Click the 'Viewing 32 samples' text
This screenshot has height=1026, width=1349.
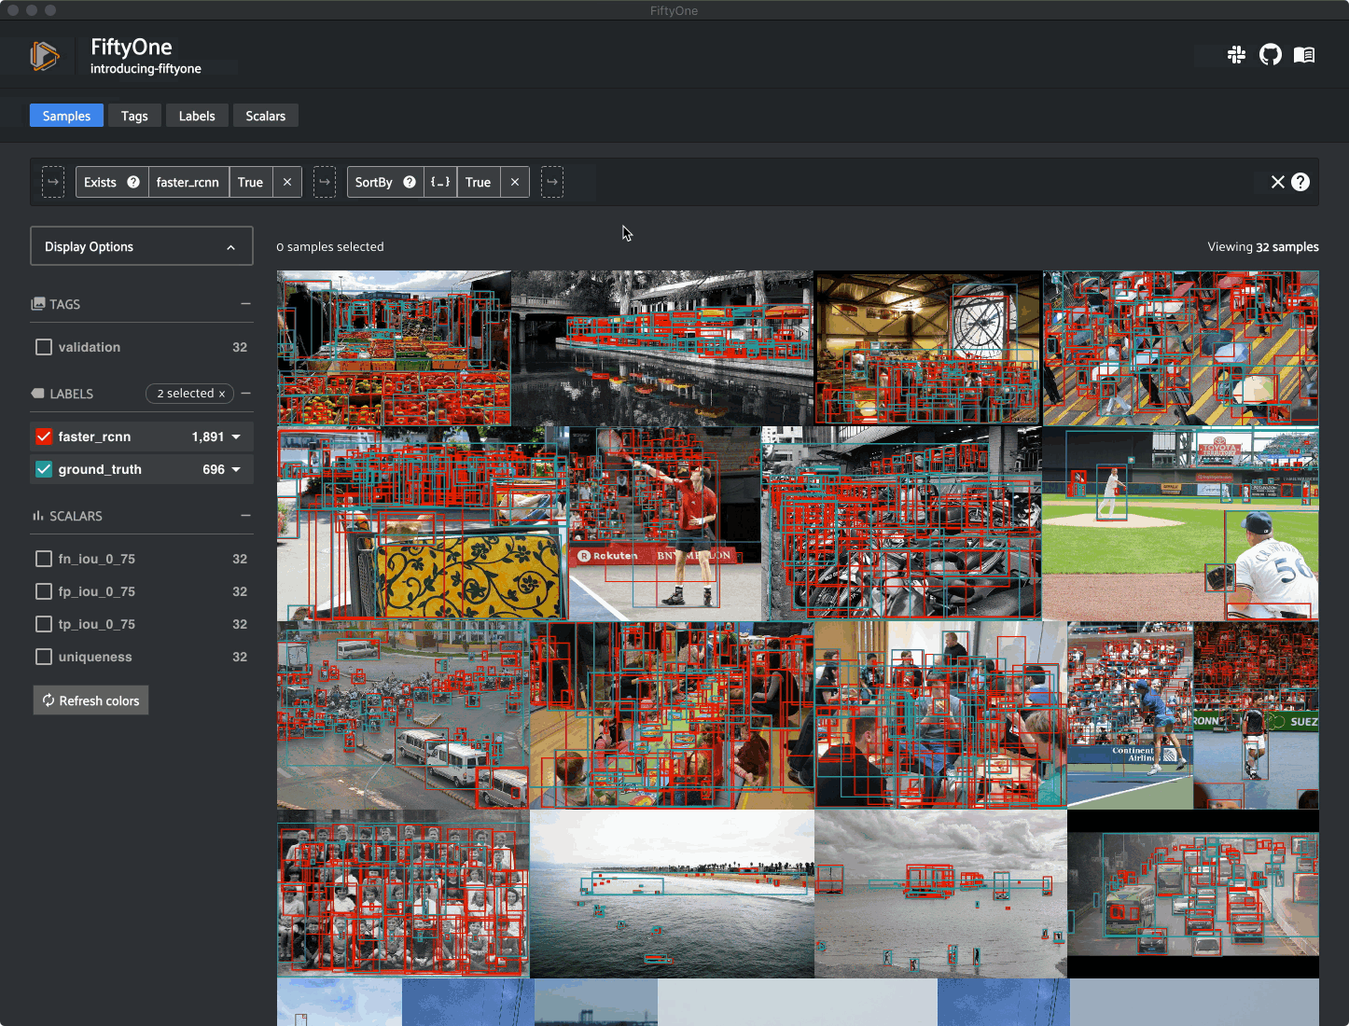pos(1263,247)
